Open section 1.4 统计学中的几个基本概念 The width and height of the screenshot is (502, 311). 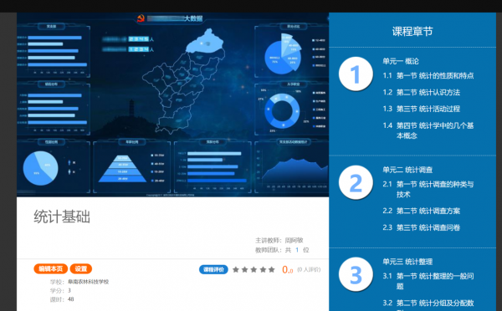428,130
